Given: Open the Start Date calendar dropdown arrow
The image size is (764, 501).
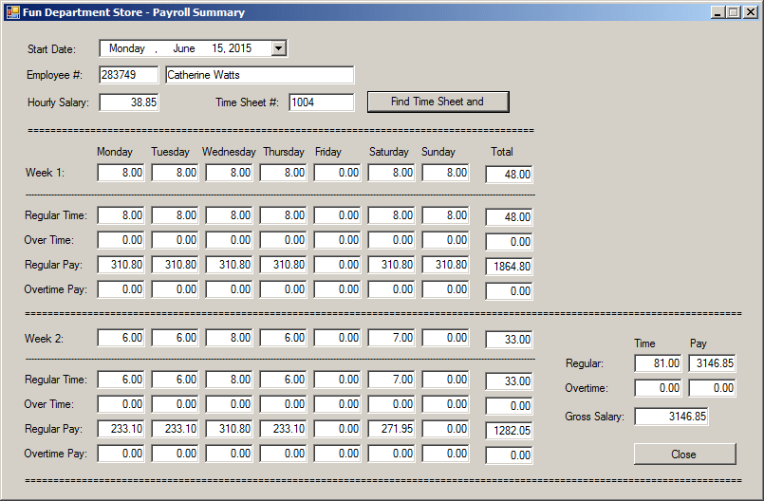Looking at the screenshot, I should [x=279, y=48].
